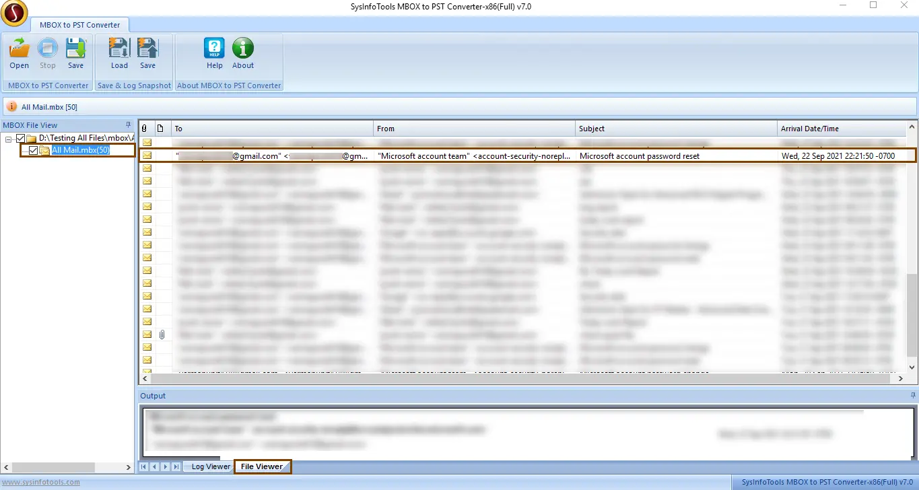The image size is (919, 490).
Task: Click the email list vertical scrollbar thumb
Action: [x=912, y=310]
